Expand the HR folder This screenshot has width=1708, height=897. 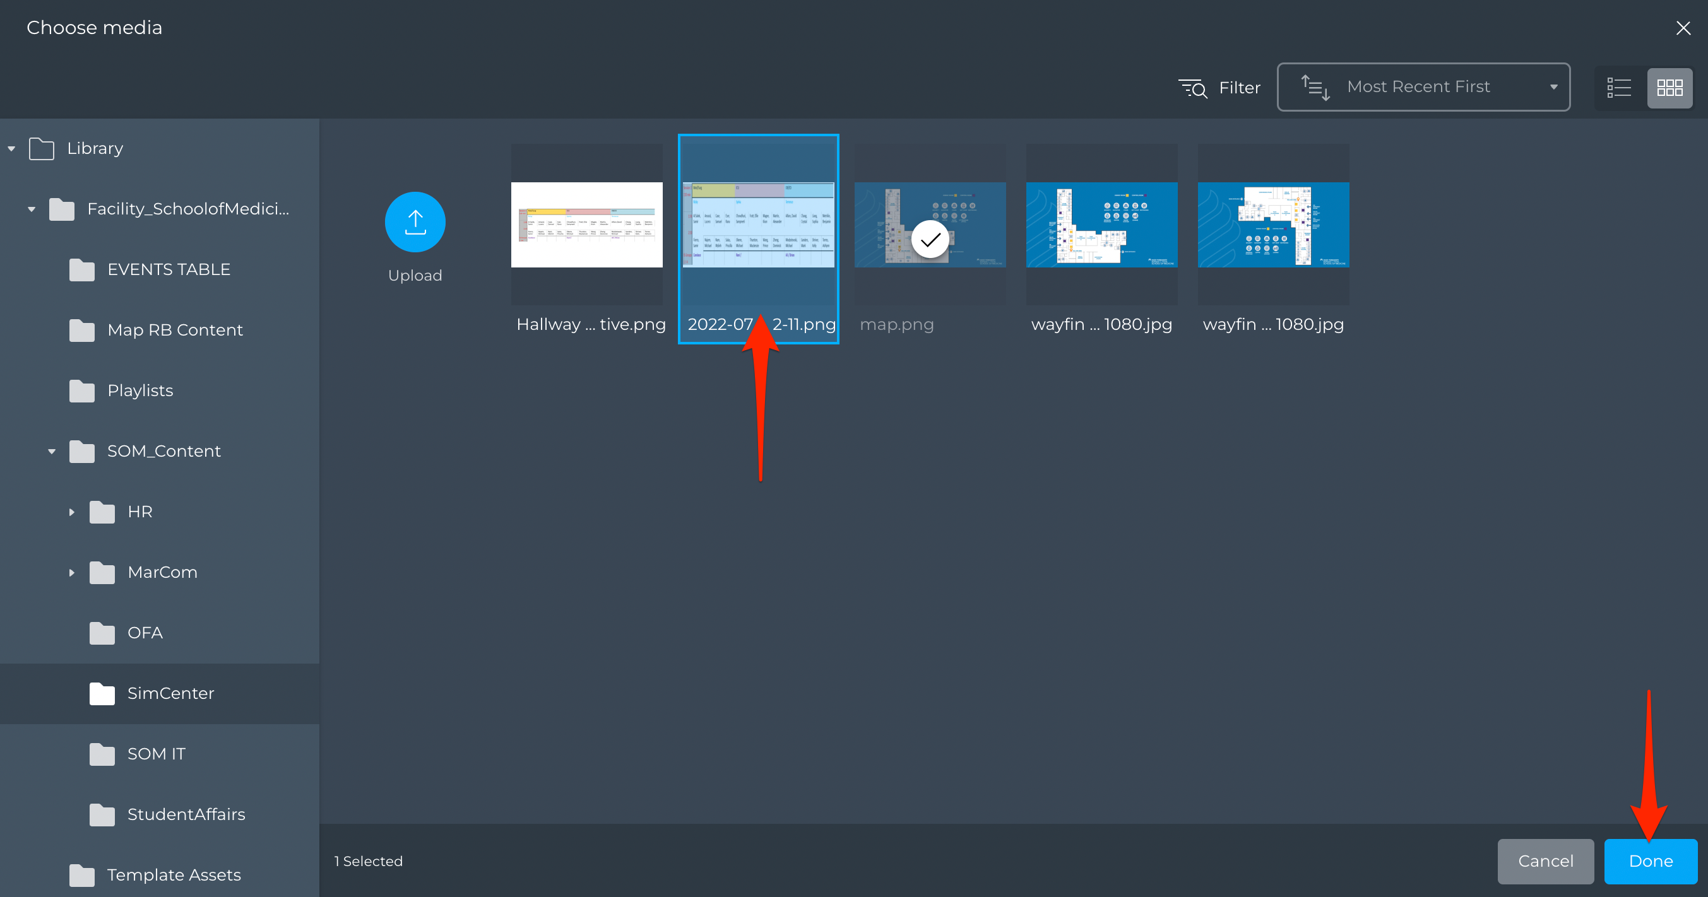pos(71,512)
